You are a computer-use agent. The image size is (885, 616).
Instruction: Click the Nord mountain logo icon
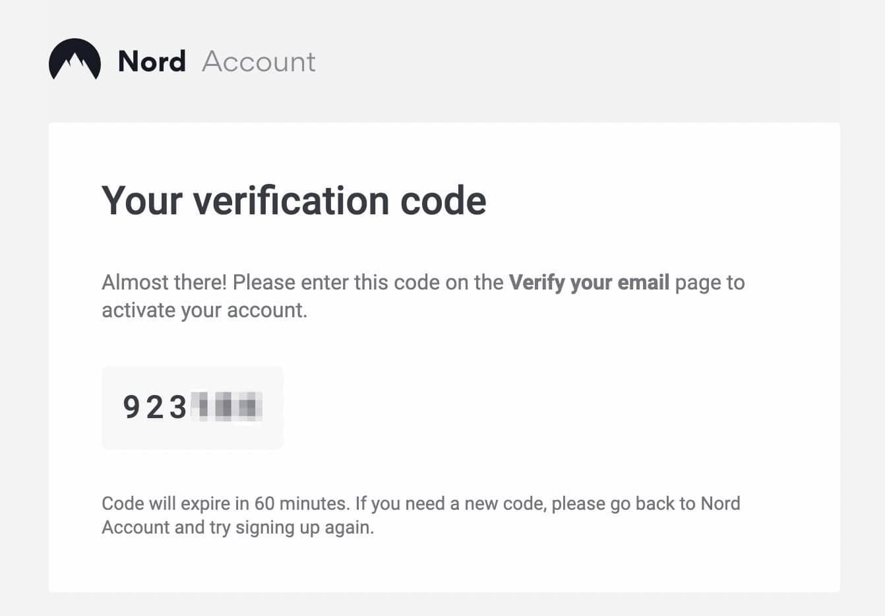(75, 61)
